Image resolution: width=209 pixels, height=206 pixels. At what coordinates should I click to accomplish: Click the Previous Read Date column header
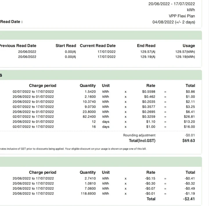click(x=18, y=46)
